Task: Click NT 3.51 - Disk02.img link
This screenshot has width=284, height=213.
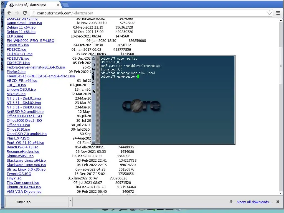Action: click(24, 103)
